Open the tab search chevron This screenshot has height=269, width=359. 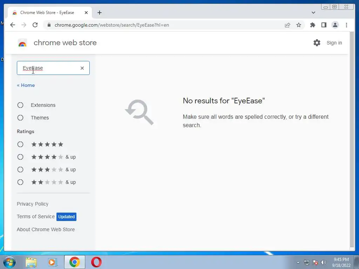pyautogui.click(x=313, y=13)
